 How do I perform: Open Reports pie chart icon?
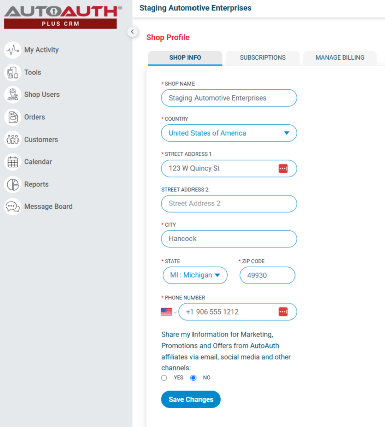pyautogui.click(x=13, y=184)
